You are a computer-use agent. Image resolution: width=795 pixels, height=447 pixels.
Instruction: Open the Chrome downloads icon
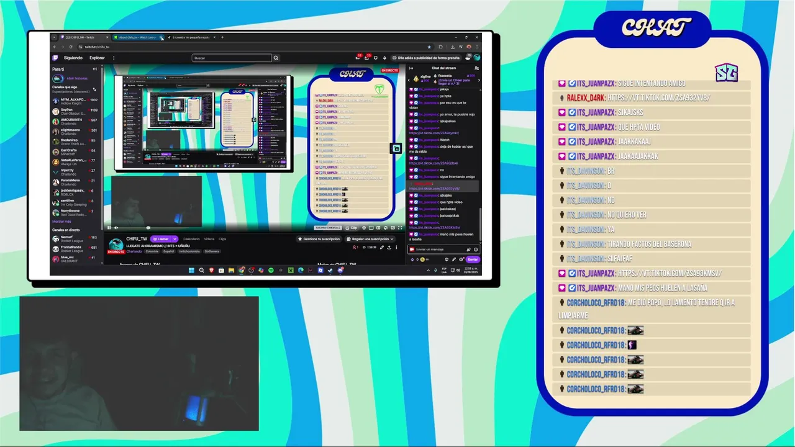pyautogui.click(x=453, y=47)
